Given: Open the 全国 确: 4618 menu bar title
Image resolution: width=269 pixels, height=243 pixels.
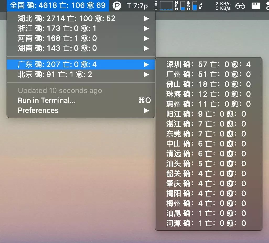Looking at the screenshot, I should (58, 5).
